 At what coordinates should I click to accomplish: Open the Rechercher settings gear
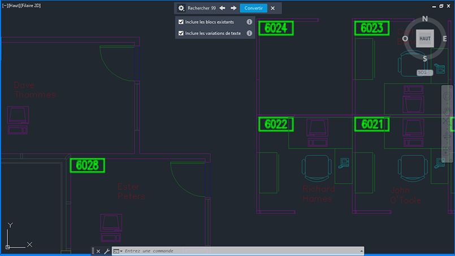tap(181, 8)
